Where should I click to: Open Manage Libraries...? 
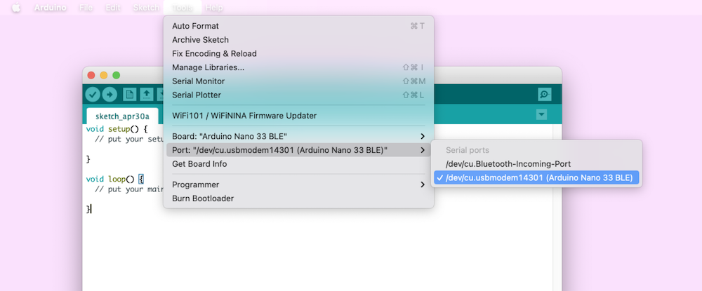(x=298, y=67)
